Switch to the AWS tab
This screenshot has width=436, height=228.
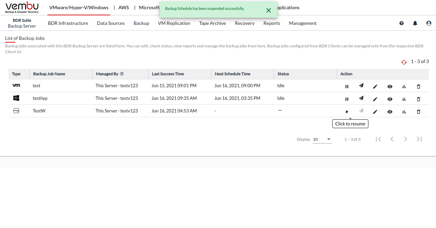[124, 7]
